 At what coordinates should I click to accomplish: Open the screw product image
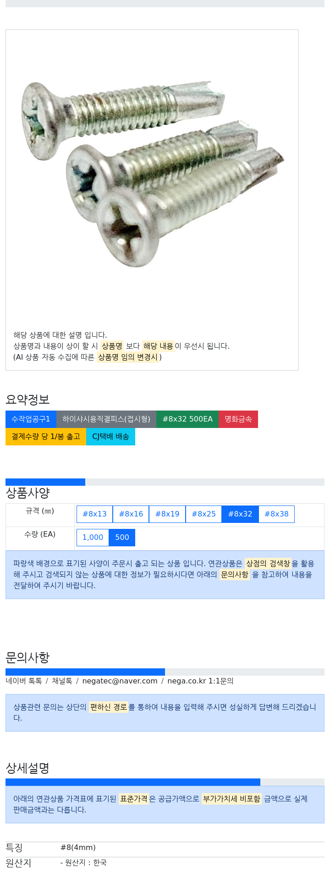tap(152, 174)
